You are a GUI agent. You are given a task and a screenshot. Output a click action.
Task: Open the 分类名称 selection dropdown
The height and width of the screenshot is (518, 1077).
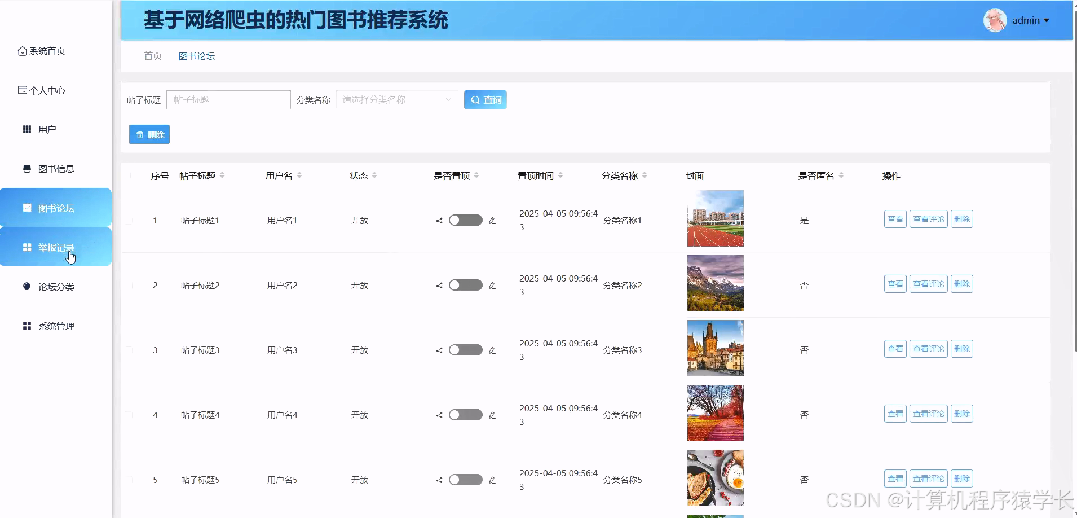click(396, 99)
